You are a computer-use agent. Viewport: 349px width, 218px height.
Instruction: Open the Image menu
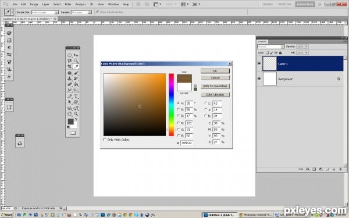(34, 4)
